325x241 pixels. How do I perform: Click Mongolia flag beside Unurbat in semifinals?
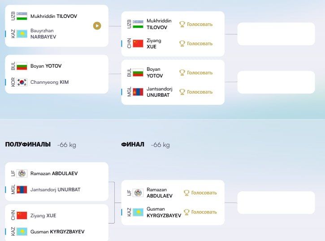[x=22, y=189]
